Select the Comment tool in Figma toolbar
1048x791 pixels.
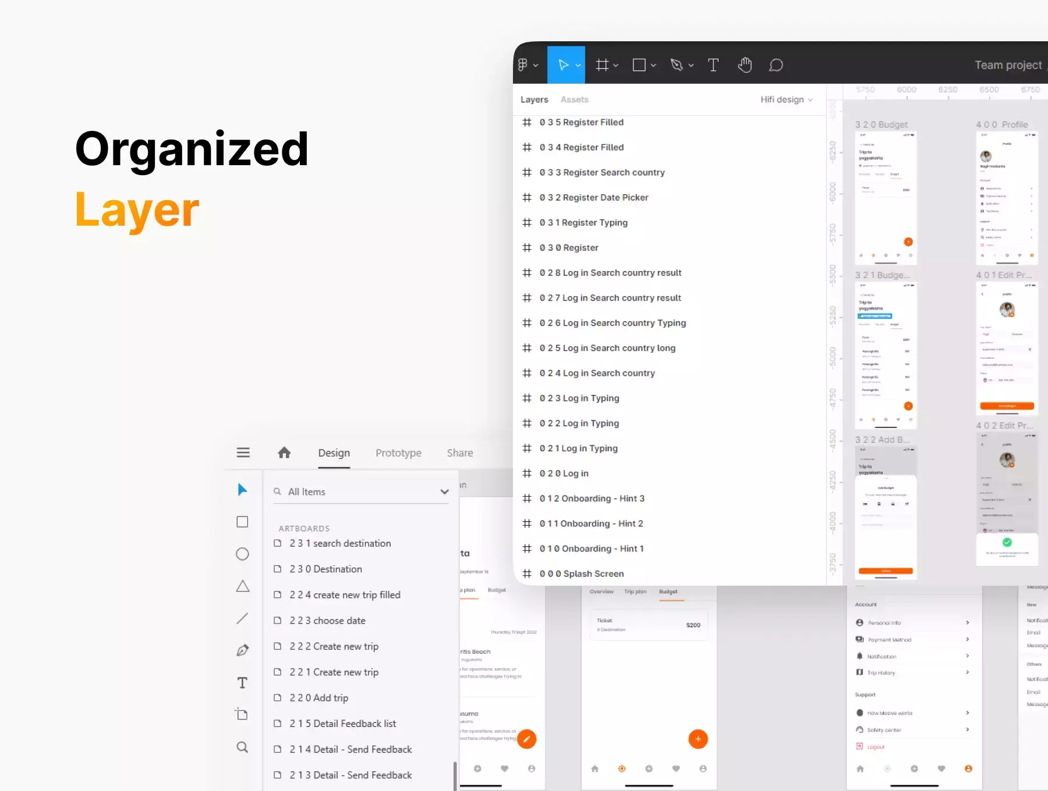pos(776,65)
